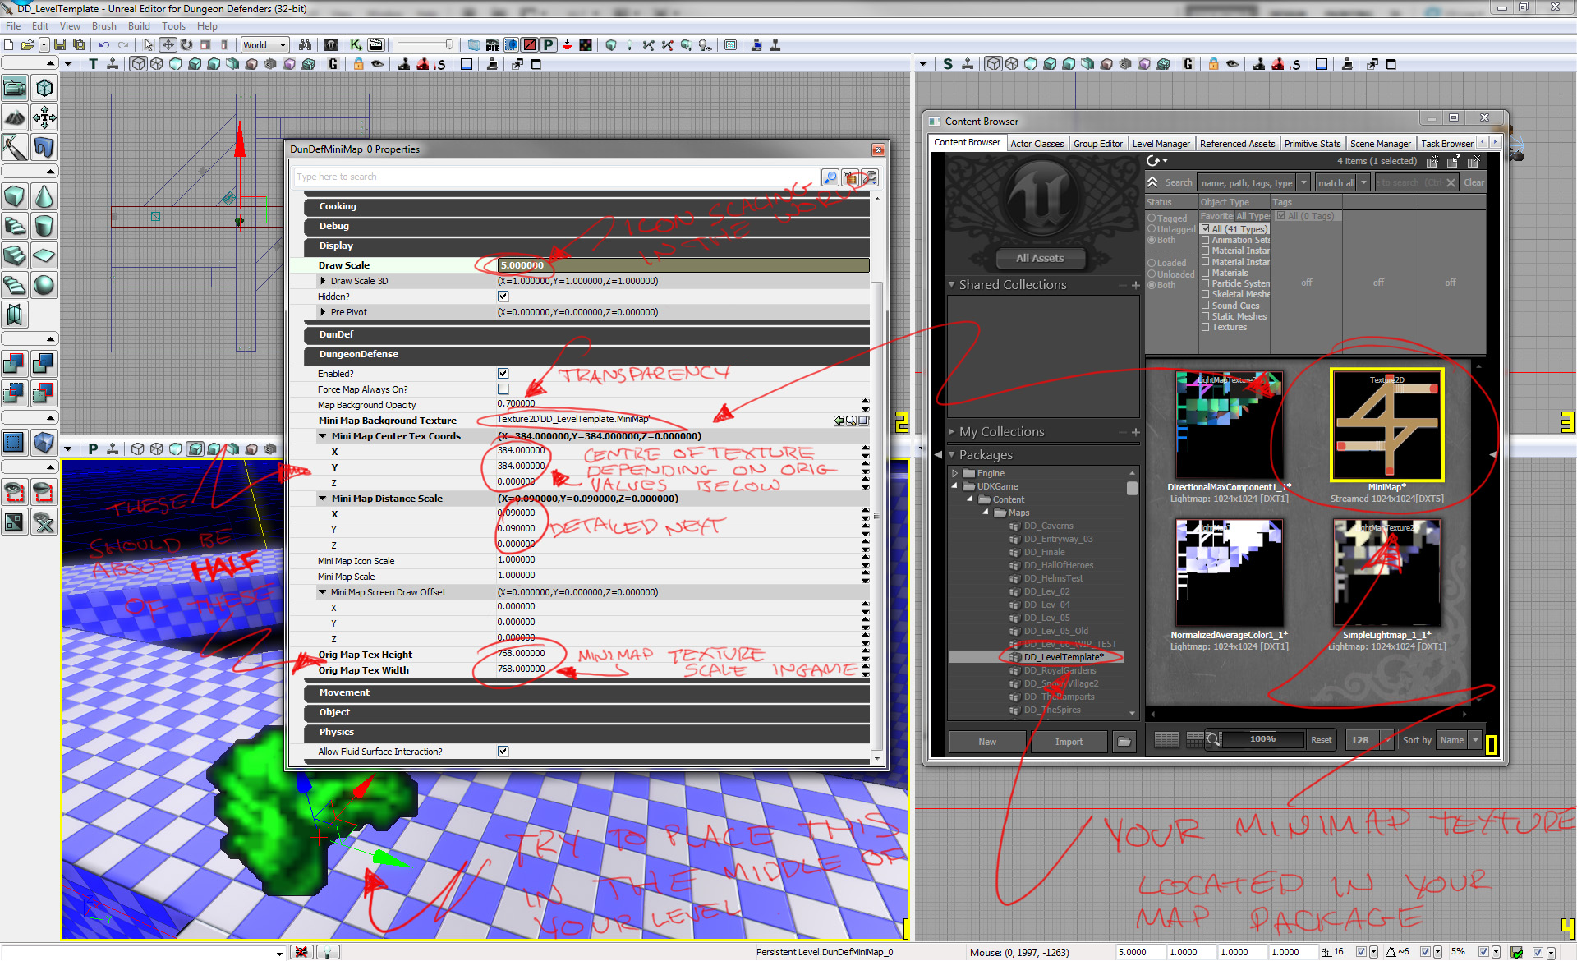1577x961 pixels.
Task: Collapse Mini Map Center Tex Coords
Action: pos(323,436)
